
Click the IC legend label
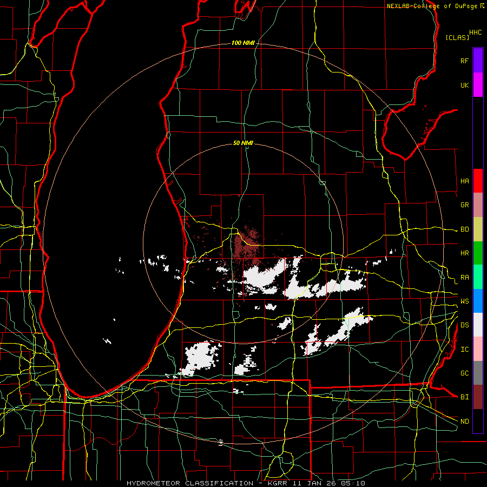[465, 350]
